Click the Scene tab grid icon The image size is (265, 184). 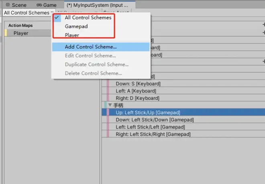pos(8,5)
